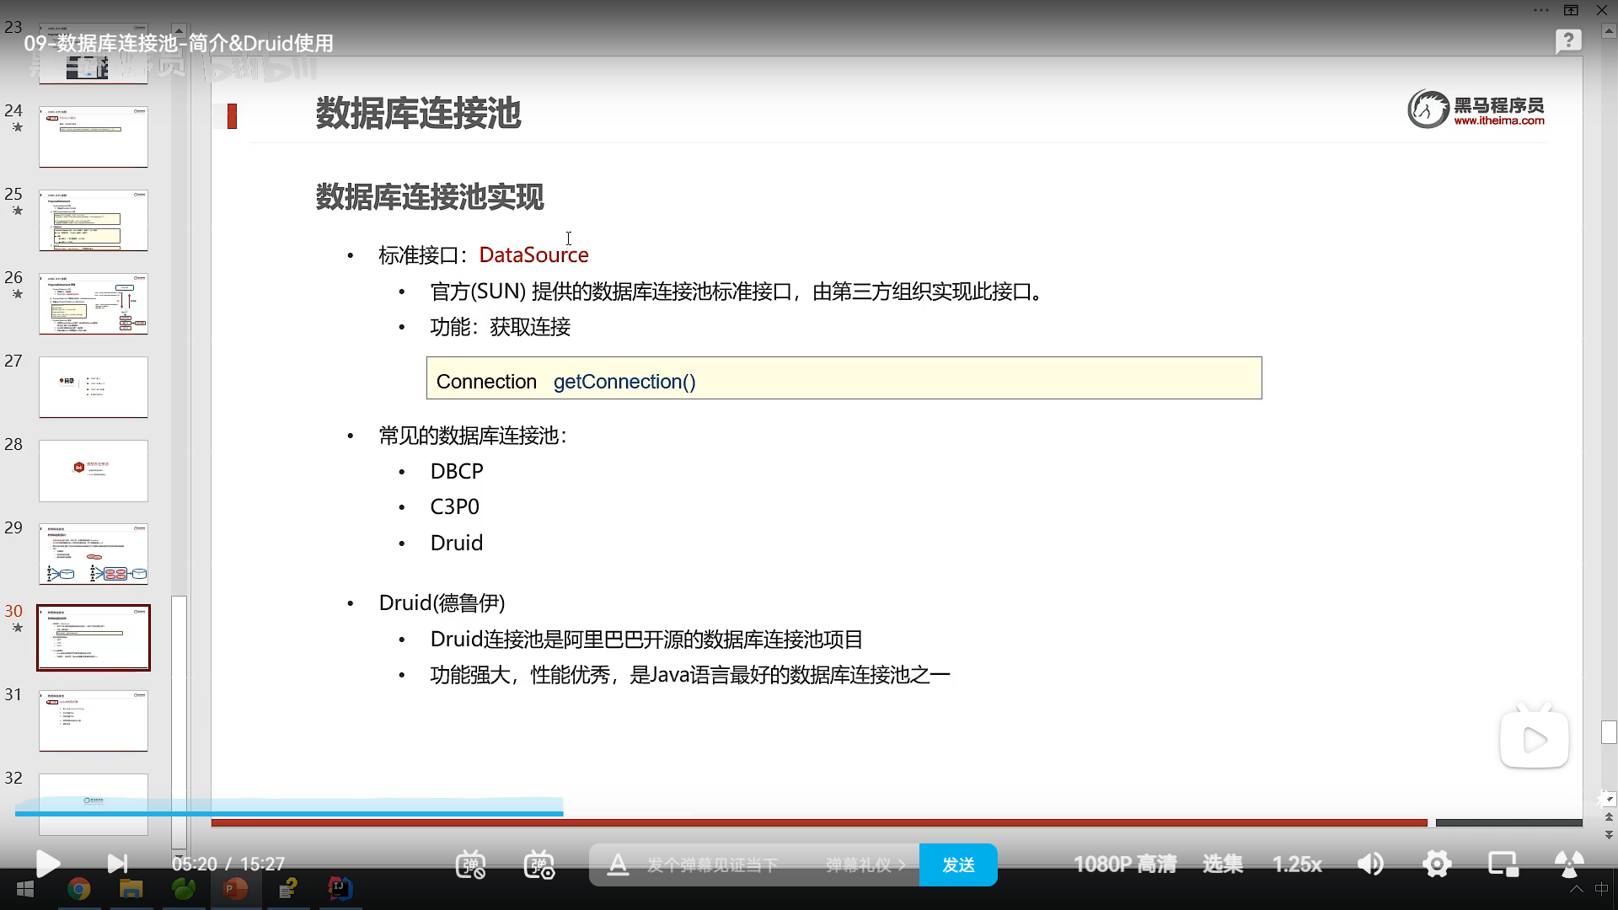1618x910 pixels.
Task: Click the danmaku text input field
Action: pyautogui.click(x=712, y=865)
